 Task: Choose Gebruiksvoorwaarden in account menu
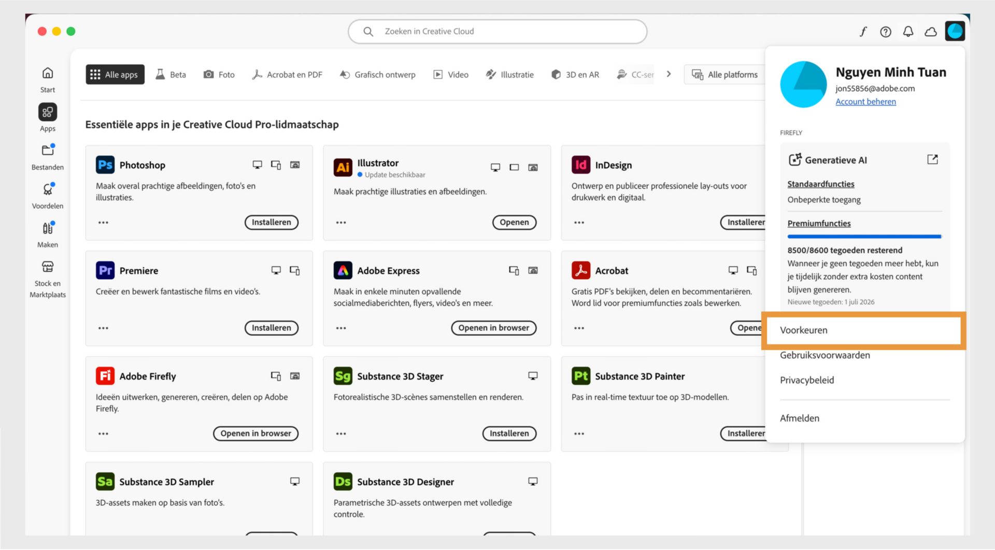pos(825,355)
